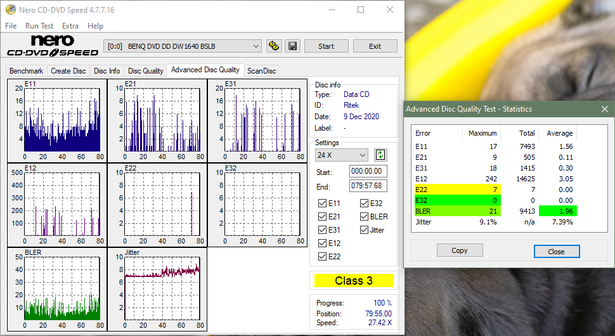Open the File menu
The height and width of the screenshot is (336, 615).
[x=11, y=26]
